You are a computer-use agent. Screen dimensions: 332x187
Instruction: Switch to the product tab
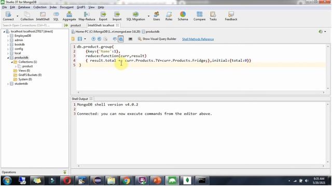(76, 25)
